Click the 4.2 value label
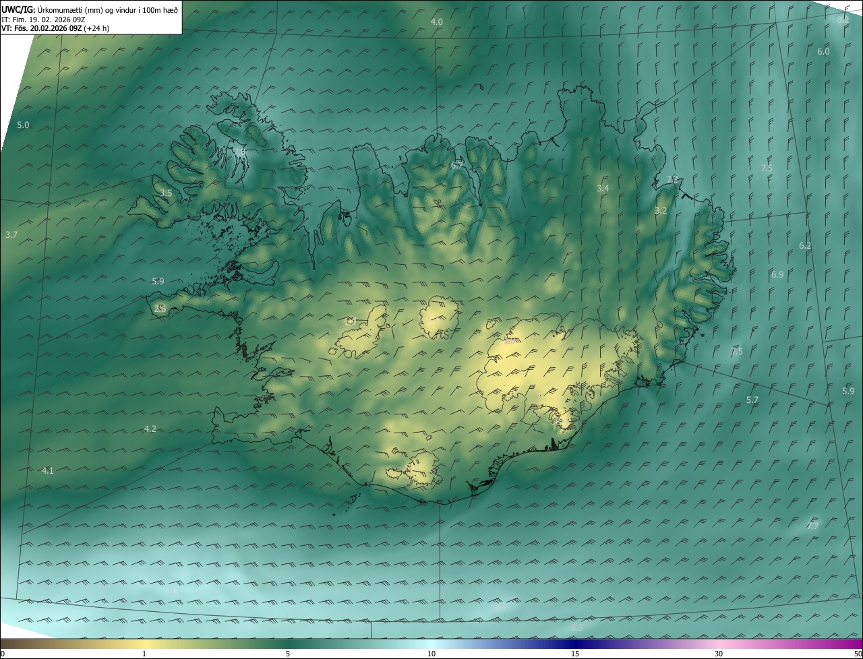 coord(150,429)
